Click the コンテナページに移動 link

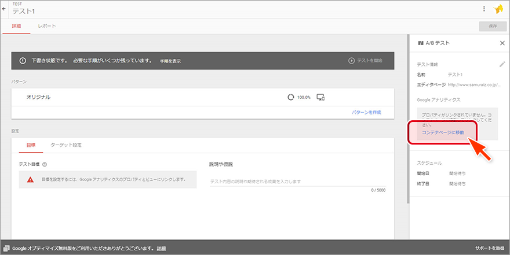(x=443, y=132)
